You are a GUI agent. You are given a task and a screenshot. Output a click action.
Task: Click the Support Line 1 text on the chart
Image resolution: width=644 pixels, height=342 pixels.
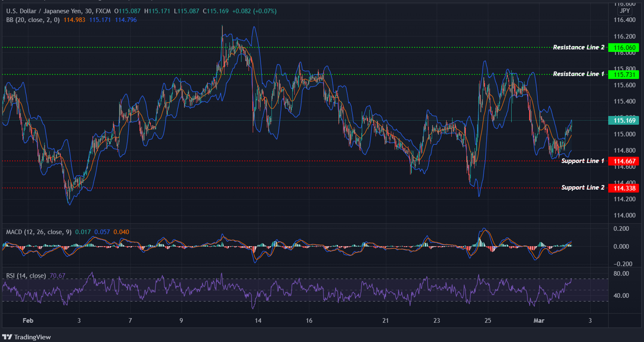tap(583, 160)
